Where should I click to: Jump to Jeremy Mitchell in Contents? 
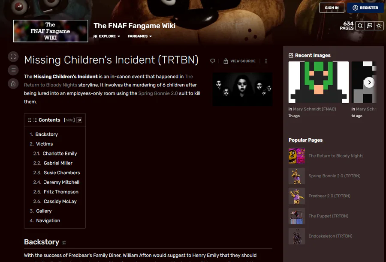click(x=61, y=182)
